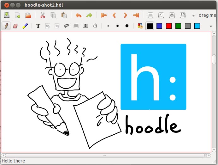
Task: Click the 'Hello there' status text
Action: [13, 161]
